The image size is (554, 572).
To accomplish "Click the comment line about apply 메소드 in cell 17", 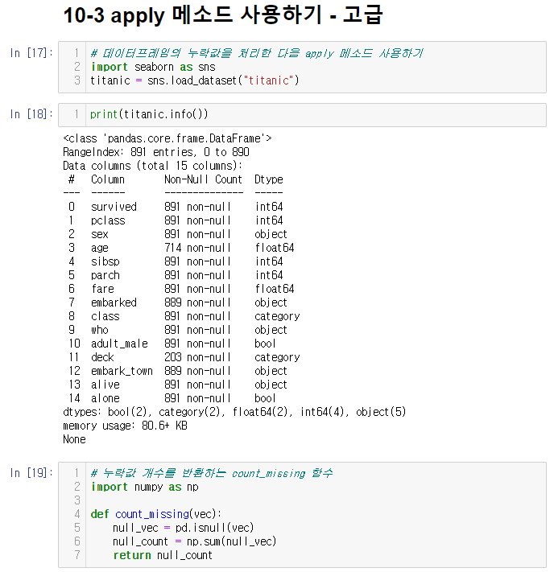I will pos(257,53).
